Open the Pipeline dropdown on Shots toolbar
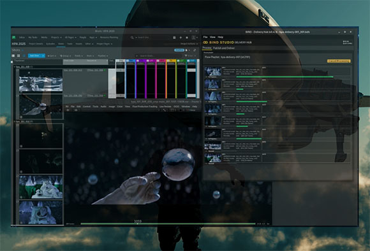 [103, 56]
